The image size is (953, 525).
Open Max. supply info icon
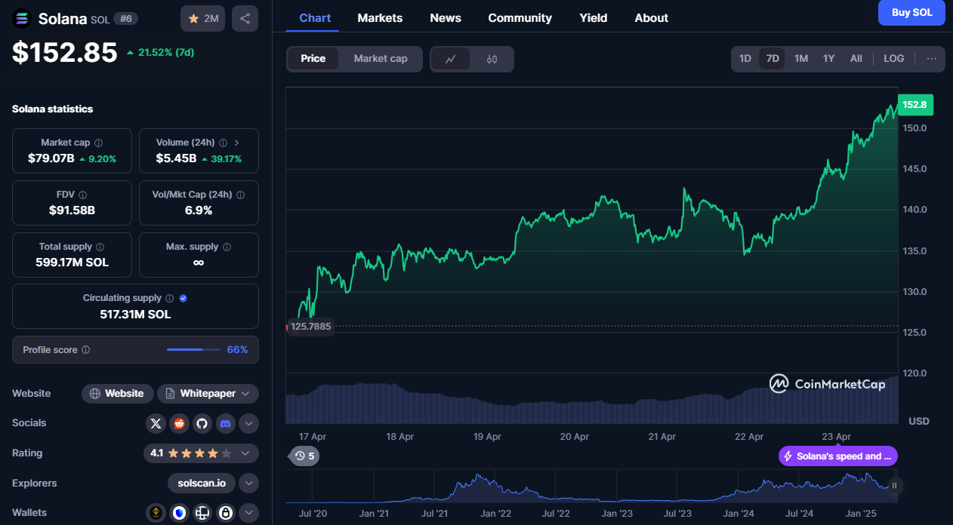point(227,247)
